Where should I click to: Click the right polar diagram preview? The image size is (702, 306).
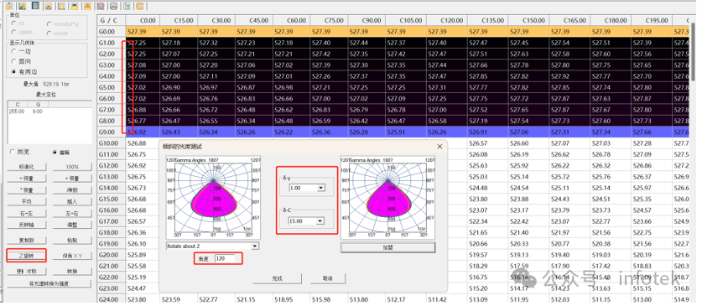click(387, 198)
